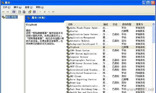Screen dimensions: 156x93
Task: Select the Cryptographic Services name
Action: pyautogui.click(x=82, y=60)
